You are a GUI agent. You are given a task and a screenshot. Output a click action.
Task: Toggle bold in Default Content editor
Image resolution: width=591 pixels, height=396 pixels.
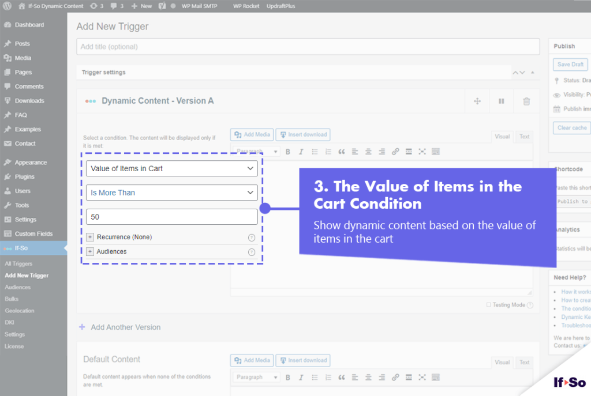[288, 378]
